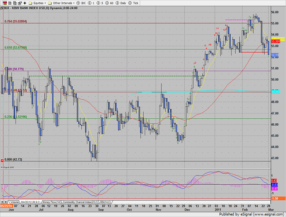Click the Dec month label on time axis
286x217 pixels.
point(187,210)
